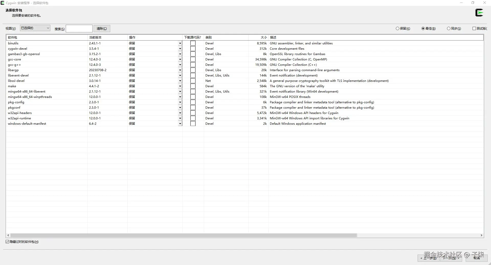This screenshot has height=265, width=491.
Task: Sort by the 类别 column header
Action: pyautogui.click(x=226, y=37)
